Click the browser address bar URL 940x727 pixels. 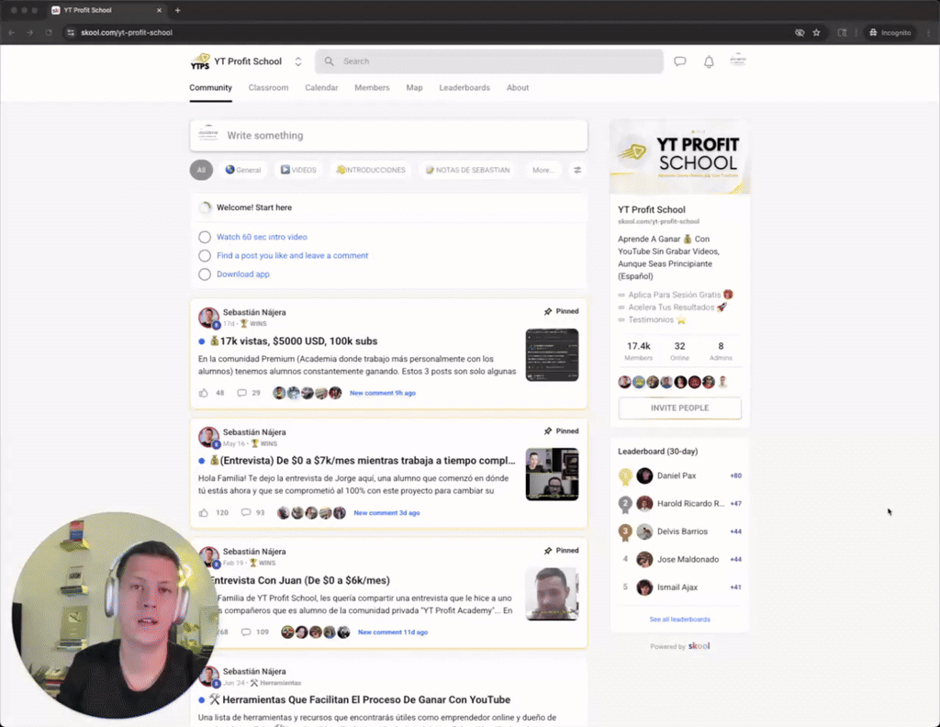(127, 32)
